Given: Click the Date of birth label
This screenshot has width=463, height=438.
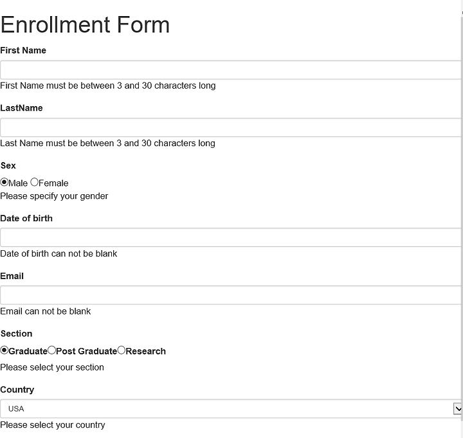Looking at the screenshot, I should (x=26, y=218).
